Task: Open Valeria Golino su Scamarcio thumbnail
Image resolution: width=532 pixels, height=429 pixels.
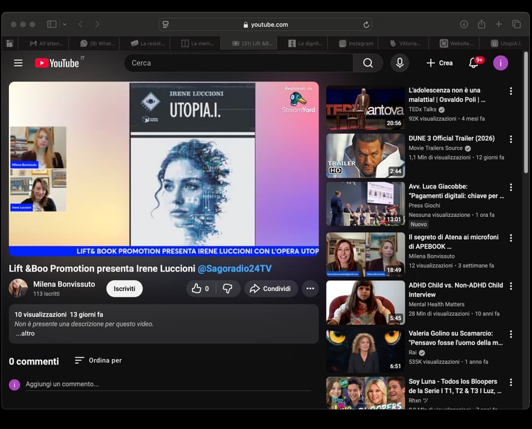Action: (x=366, y=351)
